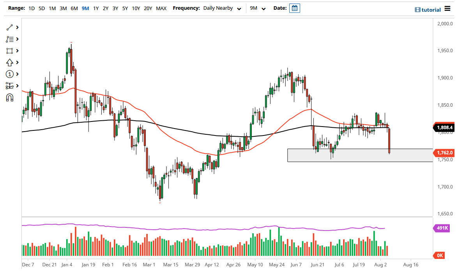Click the 2,000.0 price axis label
The height and width of the screenshot is (271, 458).
click(x=445, y=24)
